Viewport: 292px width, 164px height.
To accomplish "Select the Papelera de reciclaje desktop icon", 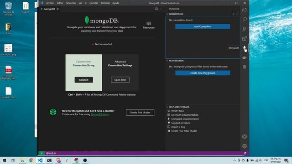I will click(x=8, y=9).
